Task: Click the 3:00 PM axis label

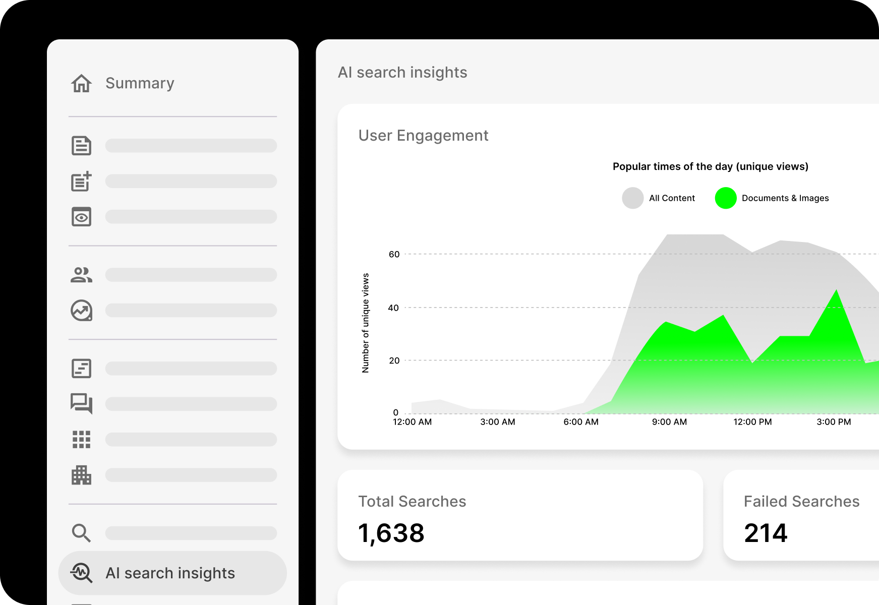Action: 834,422
